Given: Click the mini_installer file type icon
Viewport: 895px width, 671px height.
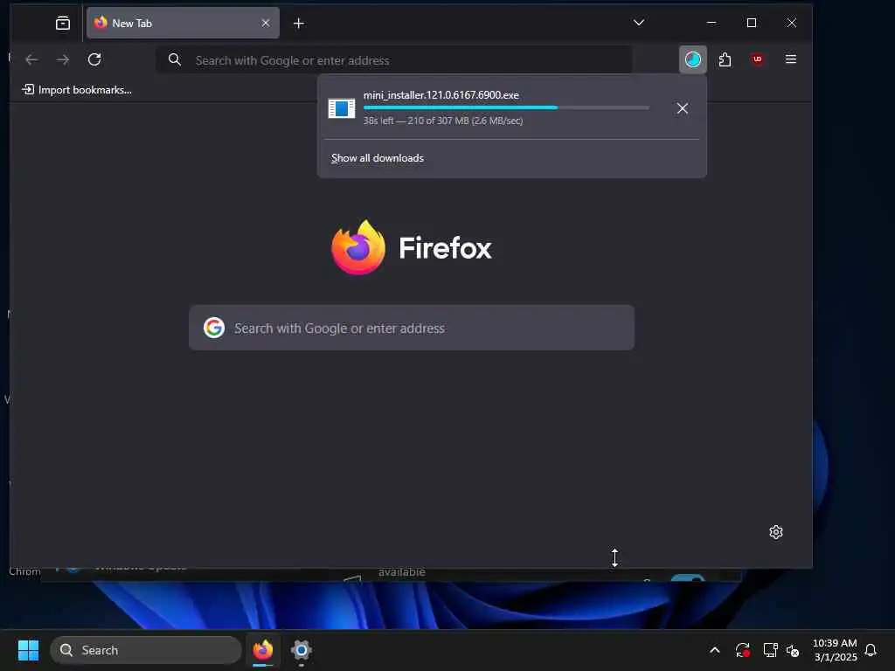Looking at the screenshot, I should pos(342,108).
